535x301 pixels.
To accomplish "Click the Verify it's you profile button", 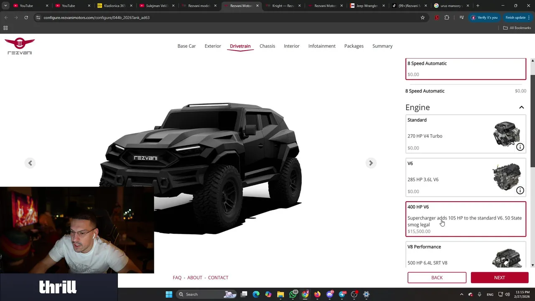I will click(484, 18).
